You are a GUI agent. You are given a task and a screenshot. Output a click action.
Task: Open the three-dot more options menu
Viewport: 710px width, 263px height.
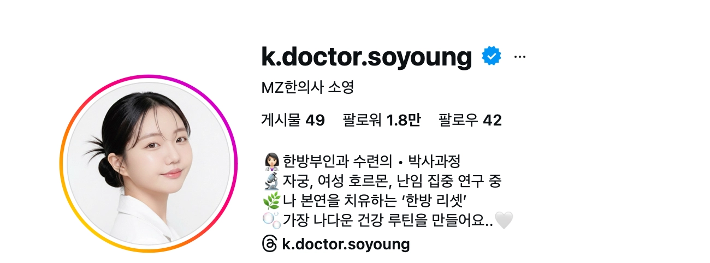click(520, 56)
